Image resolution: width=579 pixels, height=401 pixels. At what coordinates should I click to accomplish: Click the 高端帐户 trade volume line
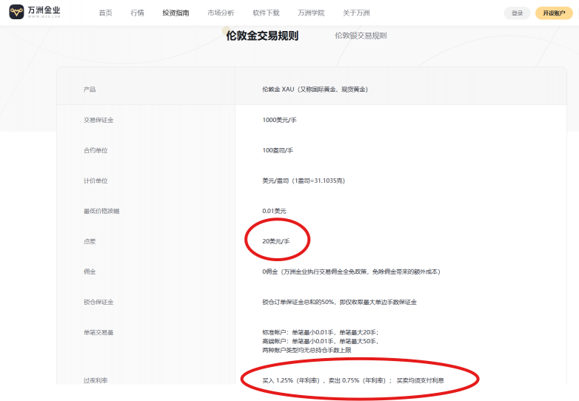tap(321, 341)
